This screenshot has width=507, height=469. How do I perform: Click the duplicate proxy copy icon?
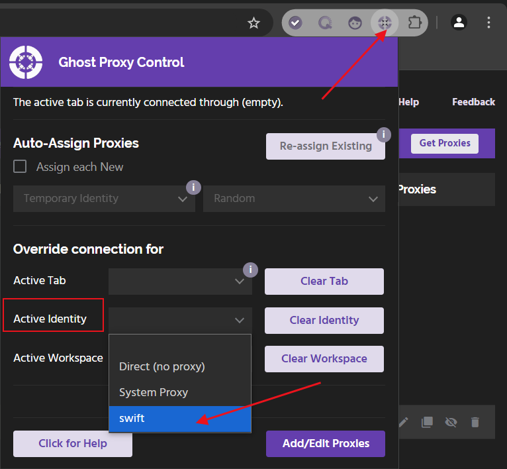point(427,422)
